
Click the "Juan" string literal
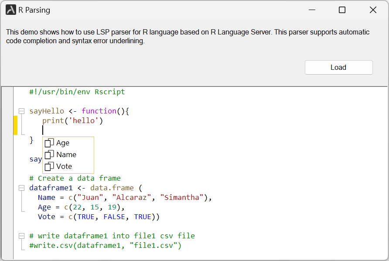[90, 198]
